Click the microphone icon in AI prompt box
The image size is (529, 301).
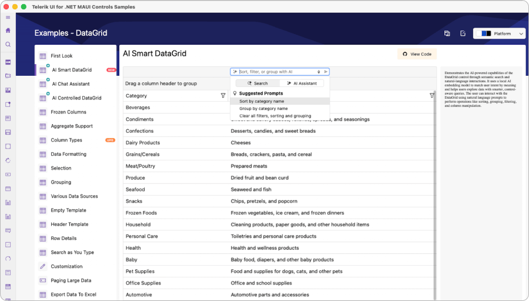[319, 72]
